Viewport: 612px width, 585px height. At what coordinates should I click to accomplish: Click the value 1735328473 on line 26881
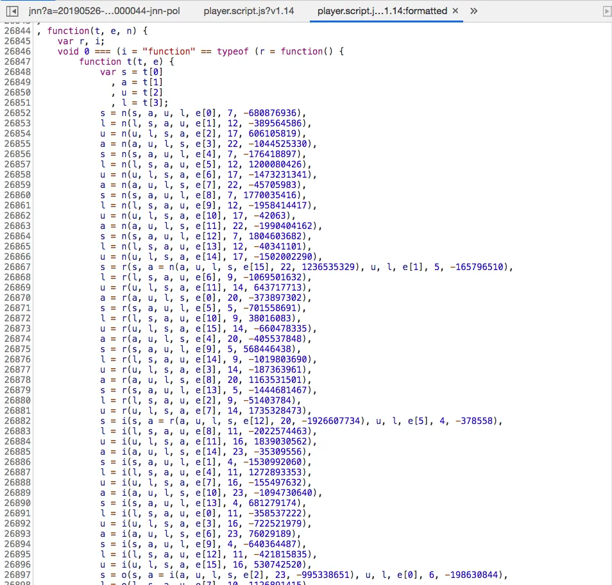tap(275, 411)
